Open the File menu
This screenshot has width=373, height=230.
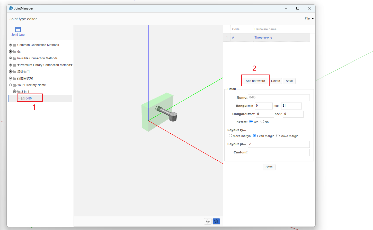click(309, 19)
